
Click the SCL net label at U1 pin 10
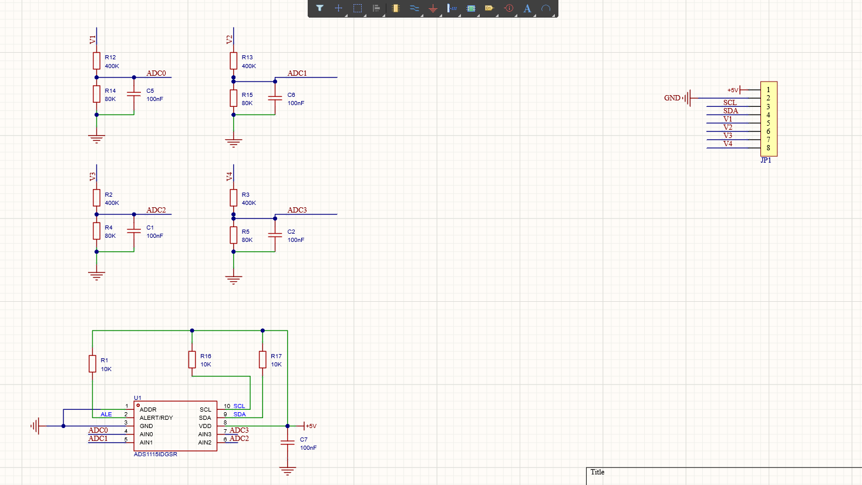click(240, 406)
